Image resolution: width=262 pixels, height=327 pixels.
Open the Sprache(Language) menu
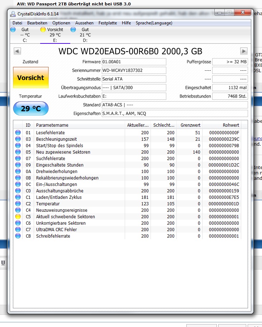click(x=154, y=23)
